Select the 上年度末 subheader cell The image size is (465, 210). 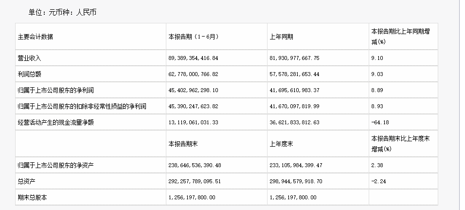[281, 144]
